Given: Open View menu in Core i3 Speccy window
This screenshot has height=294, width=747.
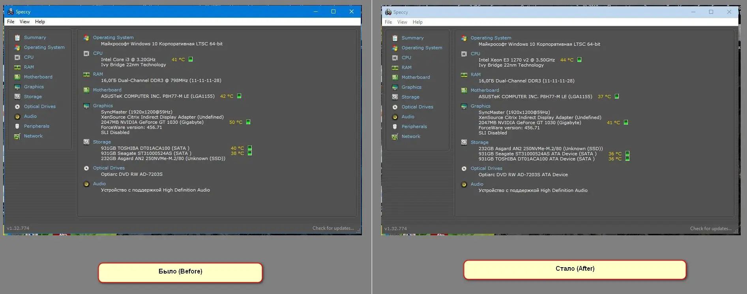Looking at the screenshot, I should [24, 22].
